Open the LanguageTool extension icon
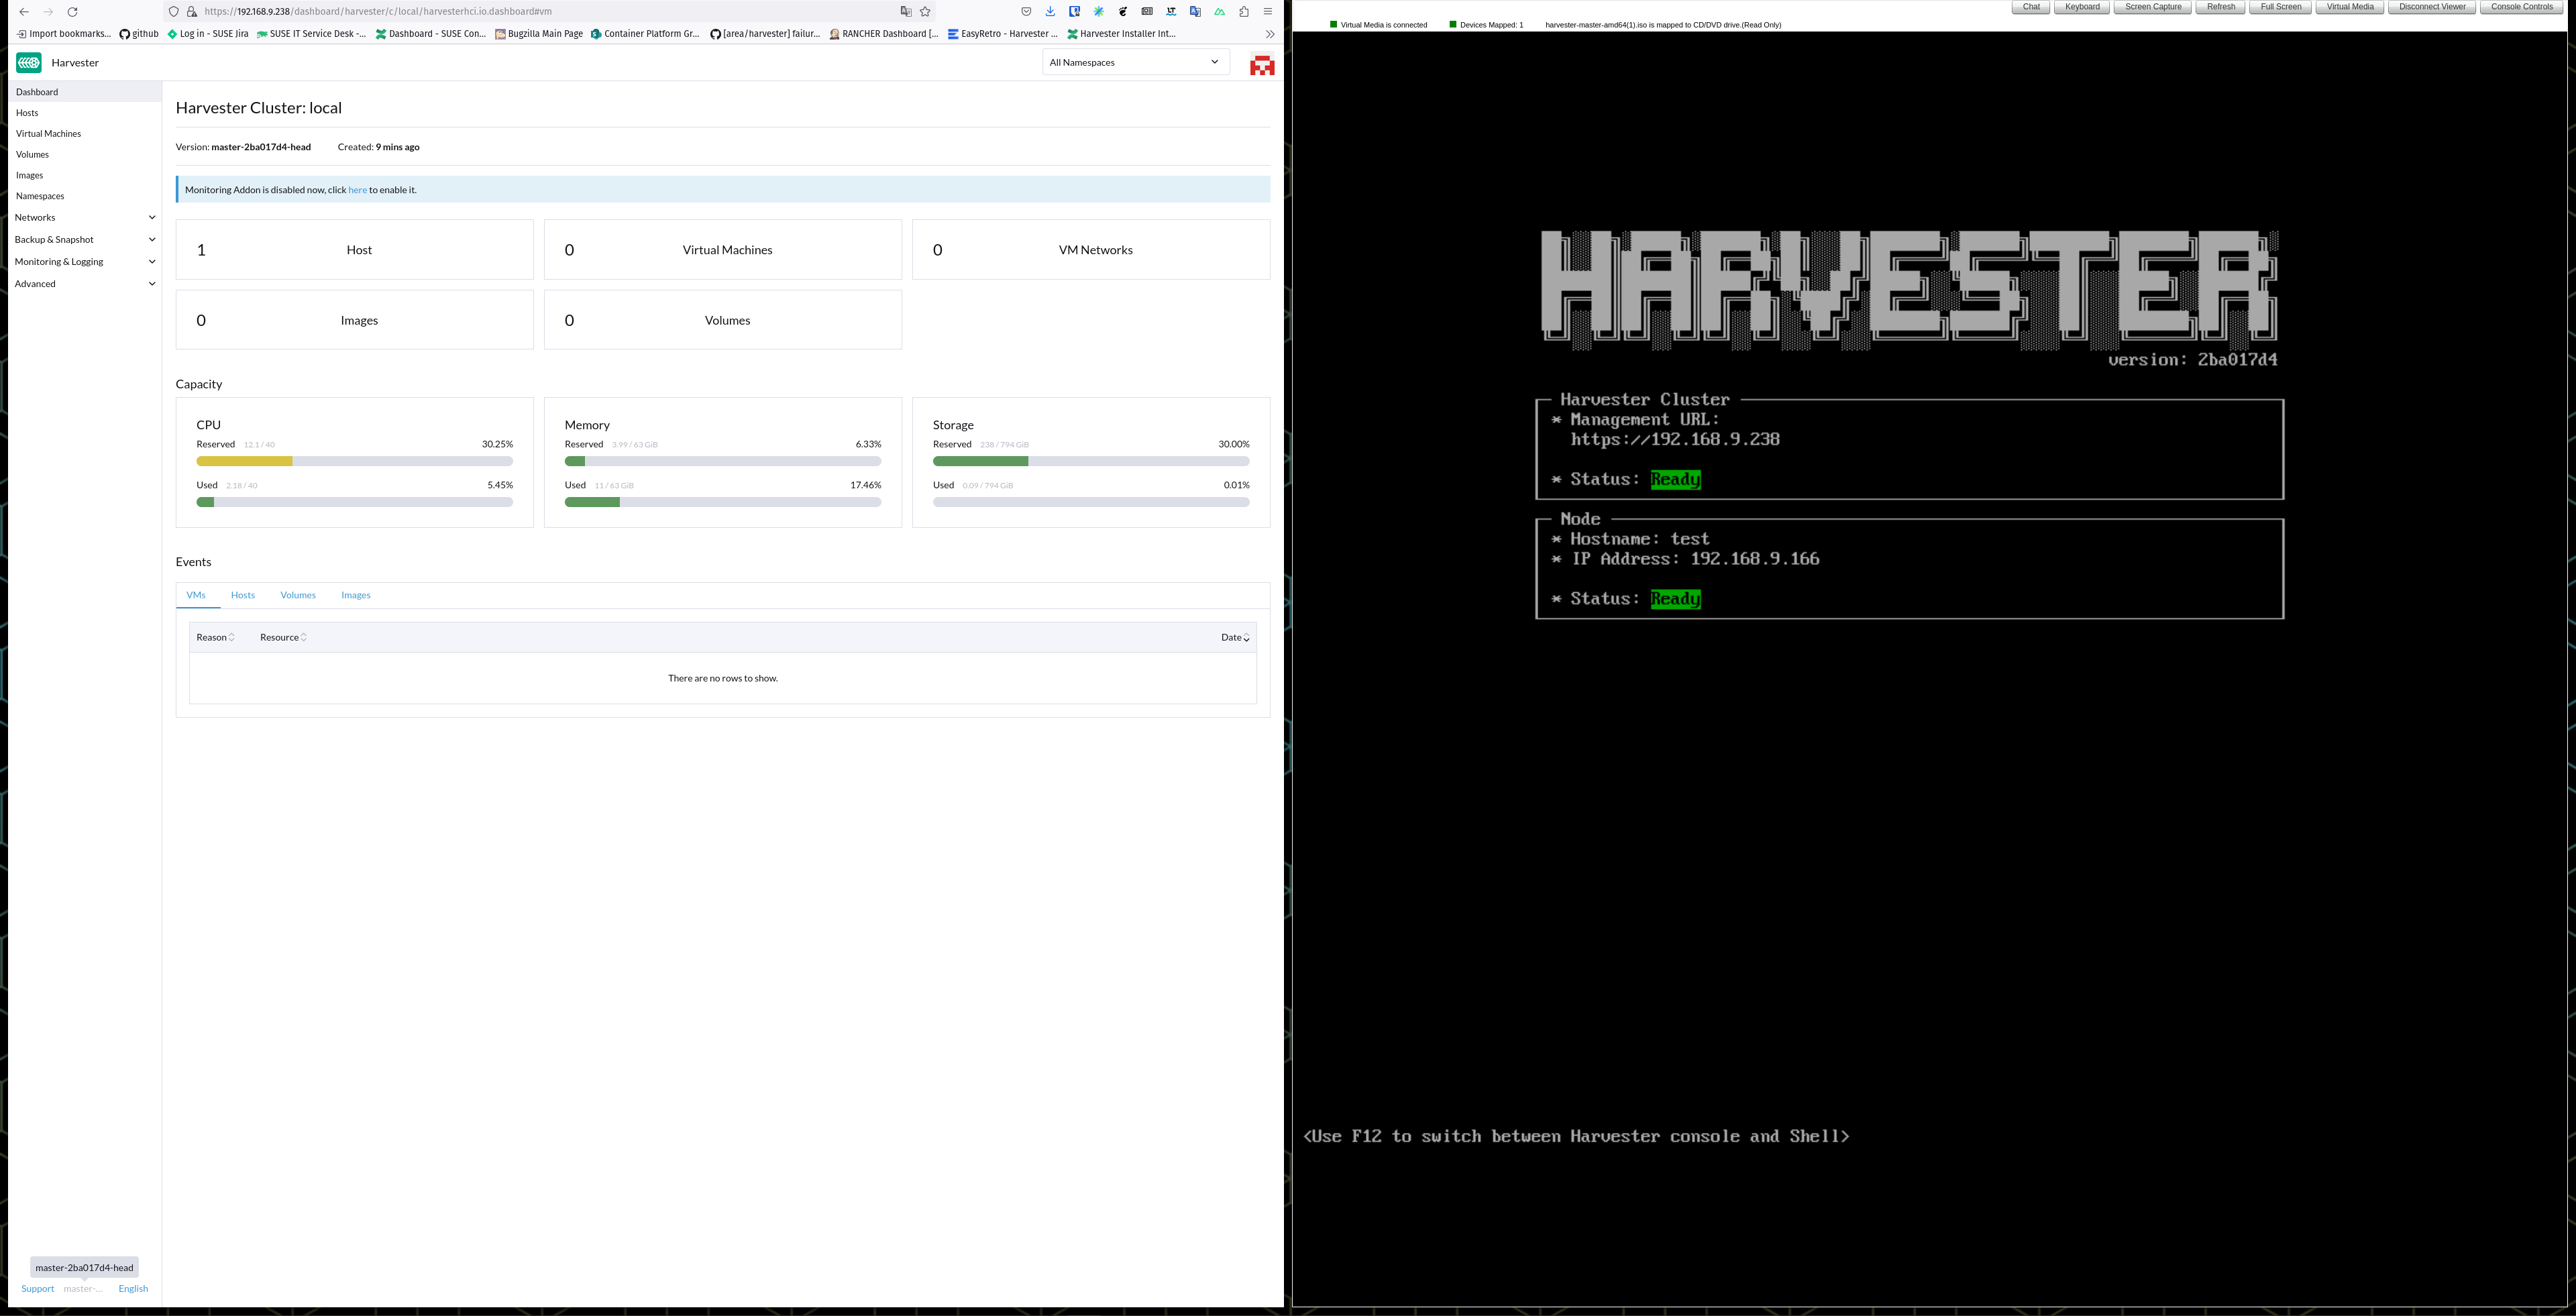2576x1316 pixels. 1170,11
